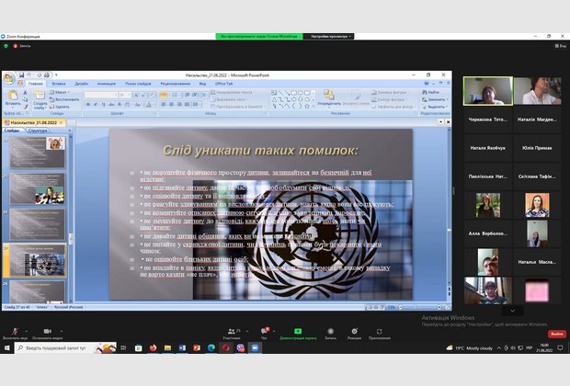The height and width of the screenshot is (386, 570).
Task: Open Zoom Reactions menu
Action: [354, 334]
